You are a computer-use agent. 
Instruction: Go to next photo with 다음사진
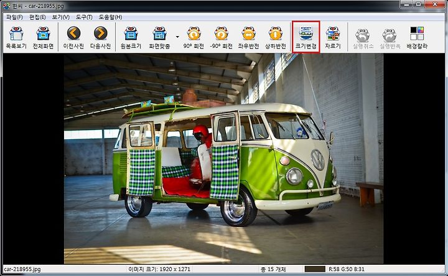coord(101,37)
